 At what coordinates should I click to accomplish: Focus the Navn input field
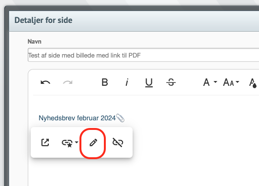pos(143,55)
